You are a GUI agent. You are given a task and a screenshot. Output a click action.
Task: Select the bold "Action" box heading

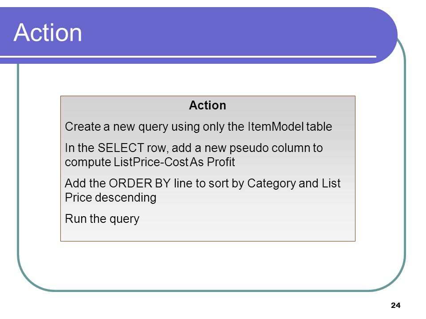pyautogui.click(x=208, y=105)
